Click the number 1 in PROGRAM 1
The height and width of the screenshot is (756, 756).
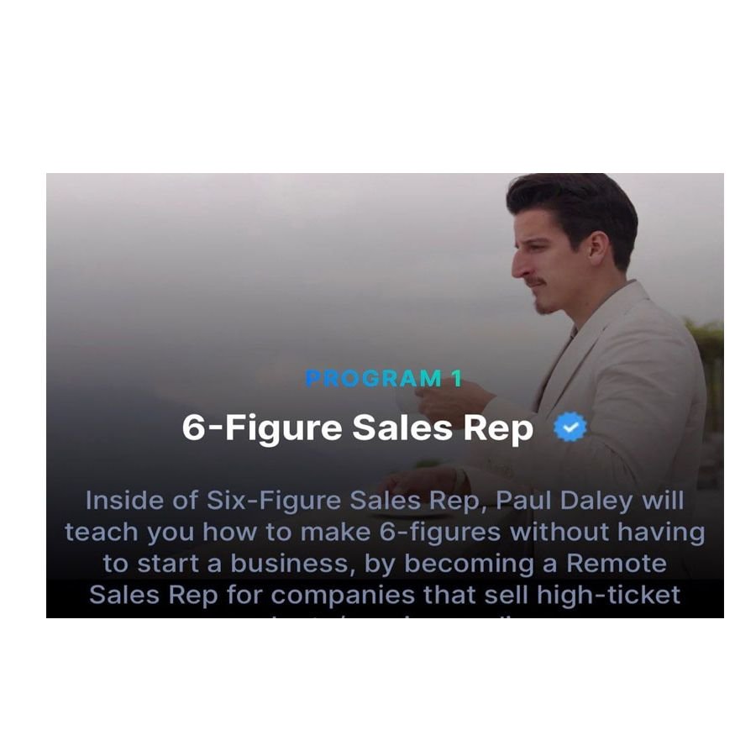(x=456, y=379)
